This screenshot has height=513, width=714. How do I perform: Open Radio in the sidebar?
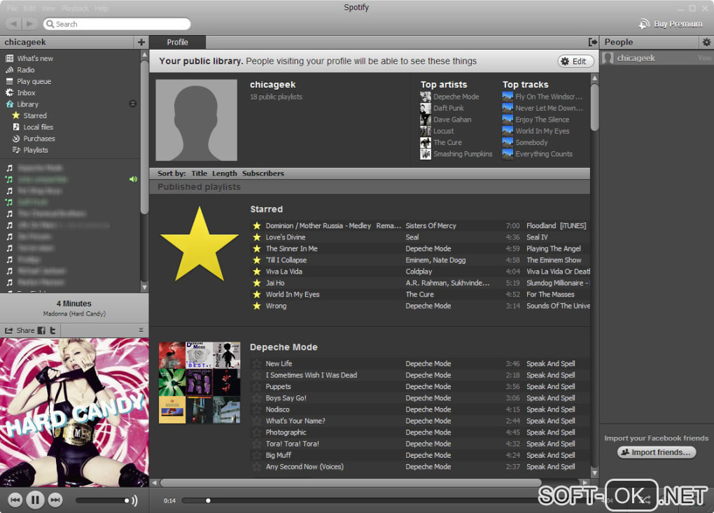(x=25, y=70)
